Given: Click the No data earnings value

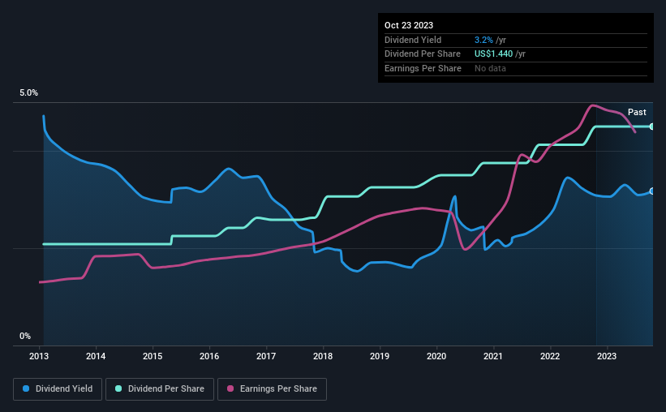Looking at the screenshot, I should point(490,68).
